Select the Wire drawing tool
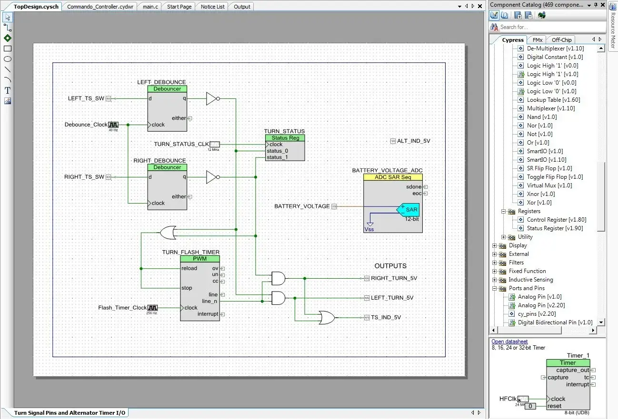This screenshot has height=419, width=618. tap(7, 28)
